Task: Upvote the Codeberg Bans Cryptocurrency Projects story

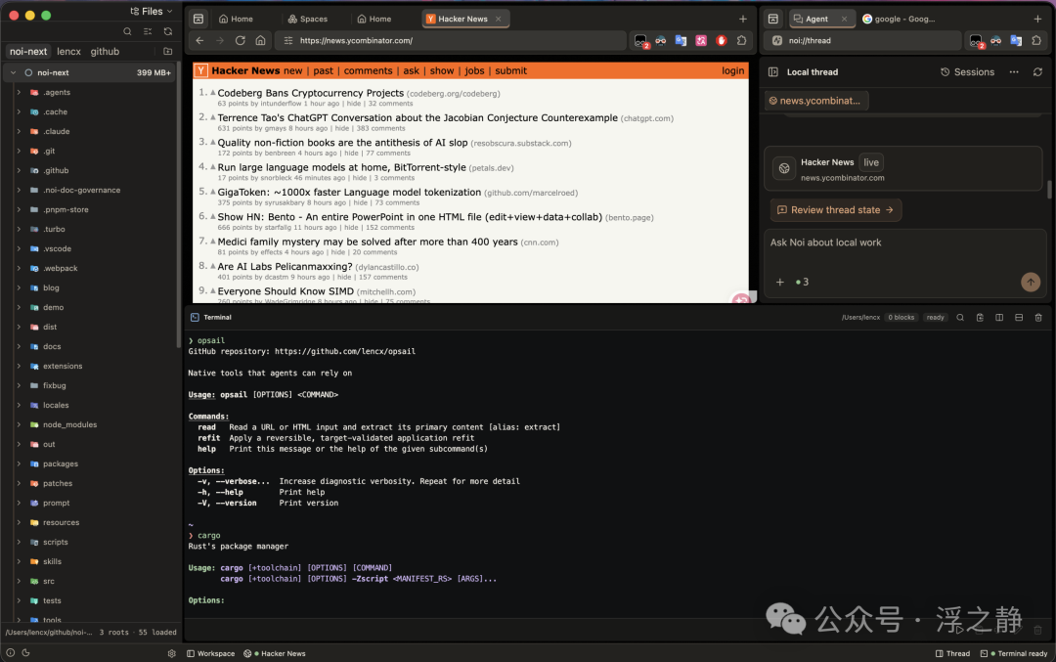Action: [213, 92]
